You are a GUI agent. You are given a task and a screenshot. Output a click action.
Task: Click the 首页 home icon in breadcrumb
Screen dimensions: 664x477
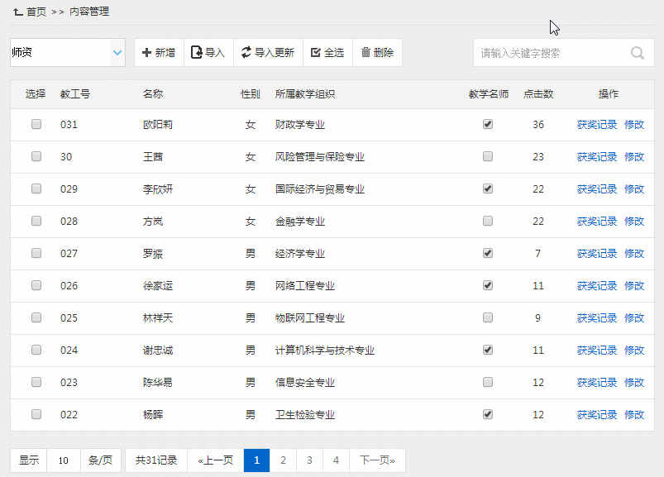pos(17,12)
